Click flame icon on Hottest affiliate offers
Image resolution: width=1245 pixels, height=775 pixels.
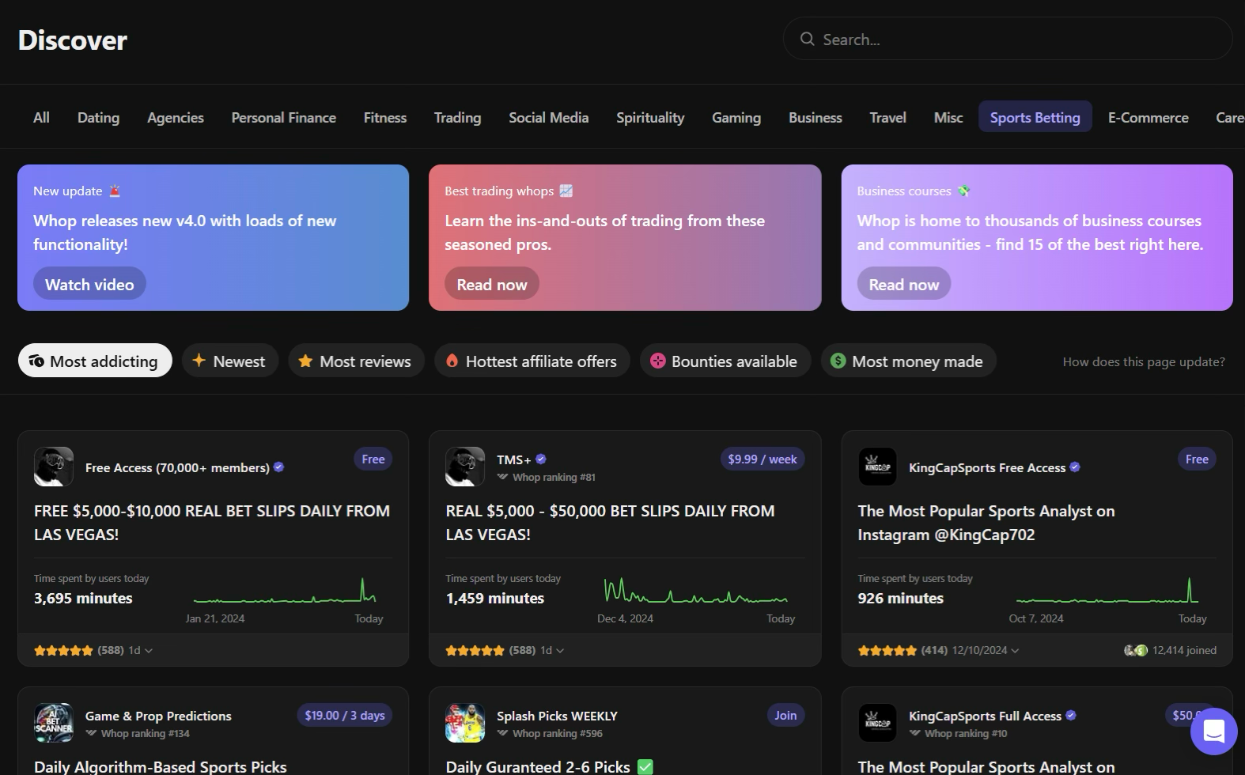click(452, 361)
